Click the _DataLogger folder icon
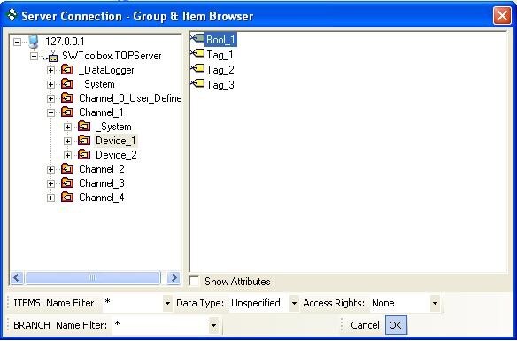 point(67,70)
